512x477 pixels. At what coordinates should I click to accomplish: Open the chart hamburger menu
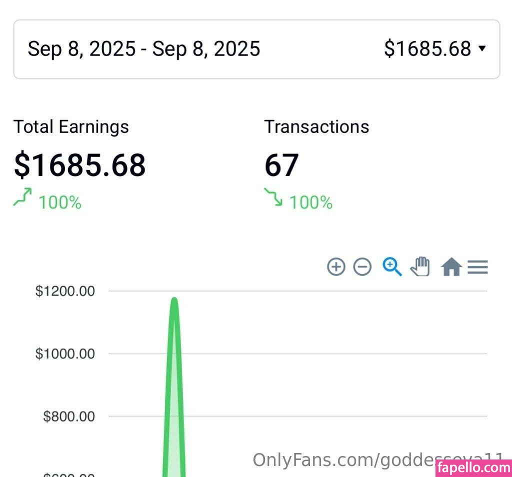point(477,267)
